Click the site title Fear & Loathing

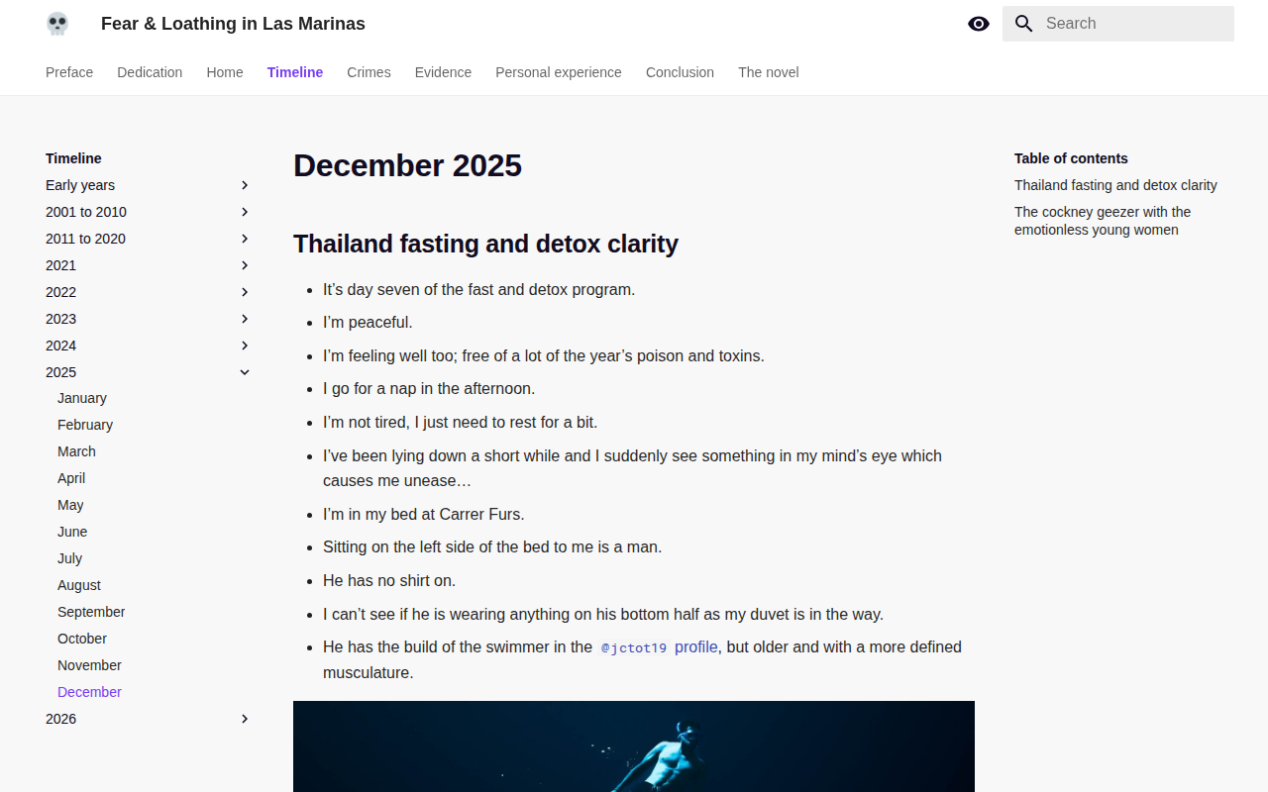click(233, 24)
